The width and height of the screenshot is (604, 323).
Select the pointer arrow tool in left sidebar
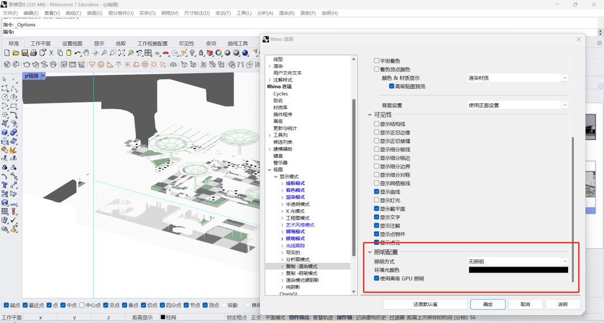pos(4,79)
